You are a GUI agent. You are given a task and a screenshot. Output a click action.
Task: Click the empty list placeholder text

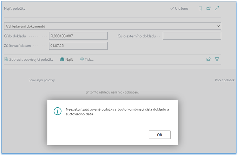pyautogui.click(x=112, y=92)
